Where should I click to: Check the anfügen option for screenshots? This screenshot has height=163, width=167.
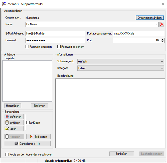[28, 123]
